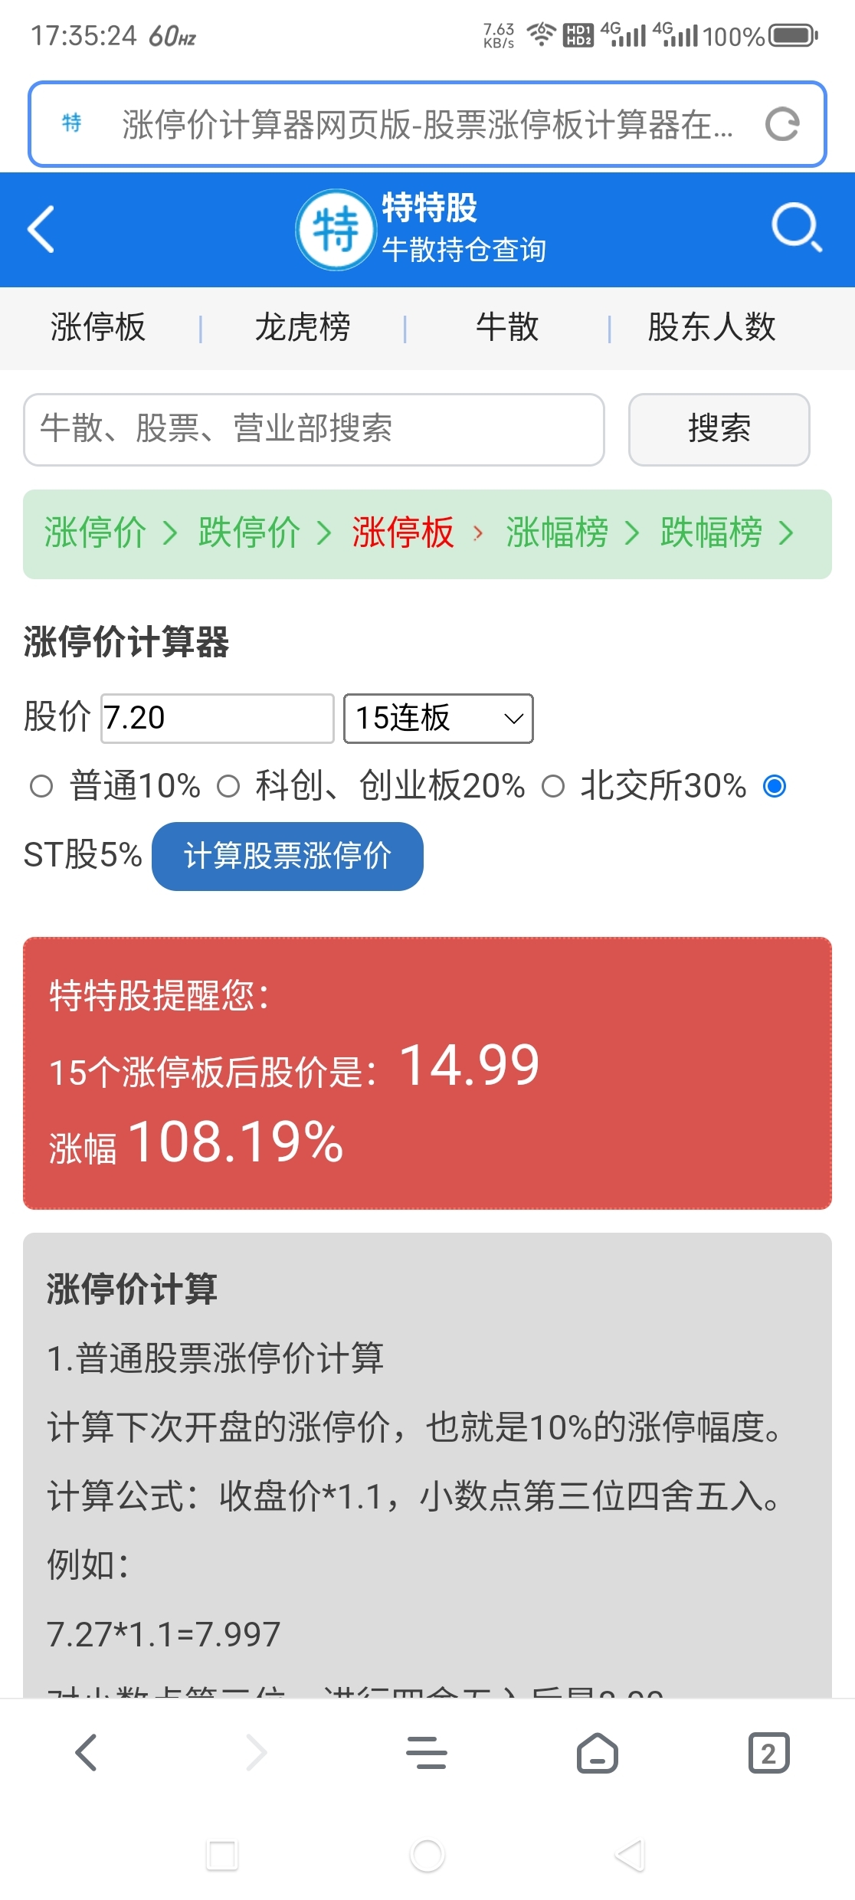Viewport: 855px width, 1900px height.
Task: Go back with browser back arrow
Action: point(86,1752)
